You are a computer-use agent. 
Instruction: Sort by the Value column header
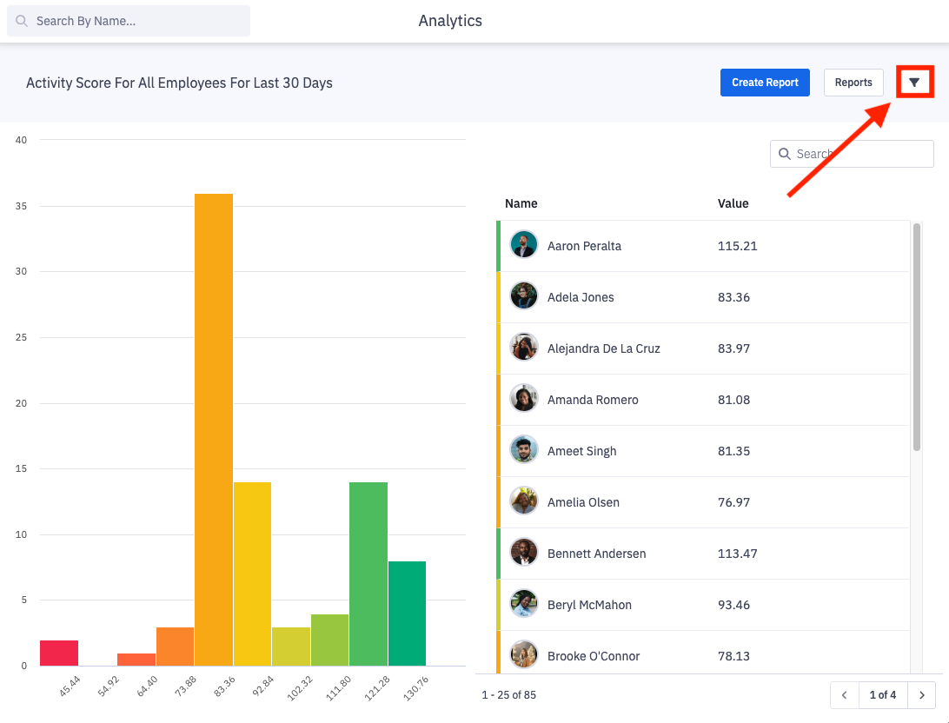(x=733, y=203)
